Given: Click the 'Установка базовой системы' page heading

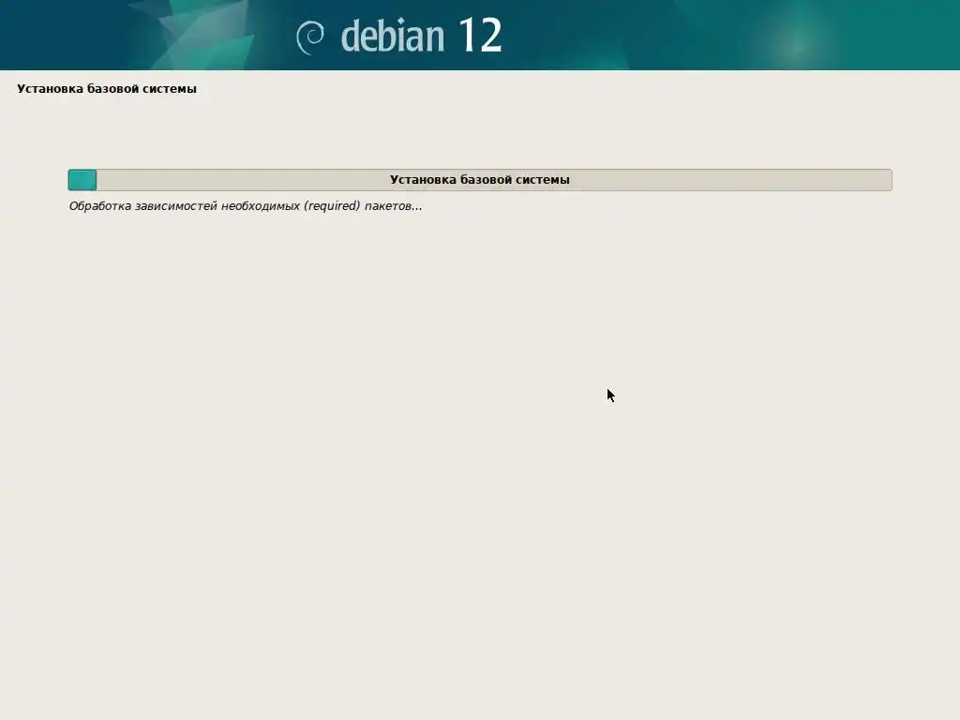Looking at the screenshot, I should [x=107, y=89].
